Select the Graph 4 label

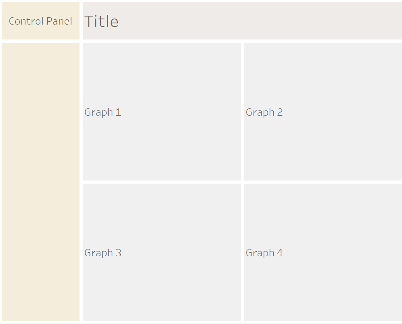click(264, 253)
